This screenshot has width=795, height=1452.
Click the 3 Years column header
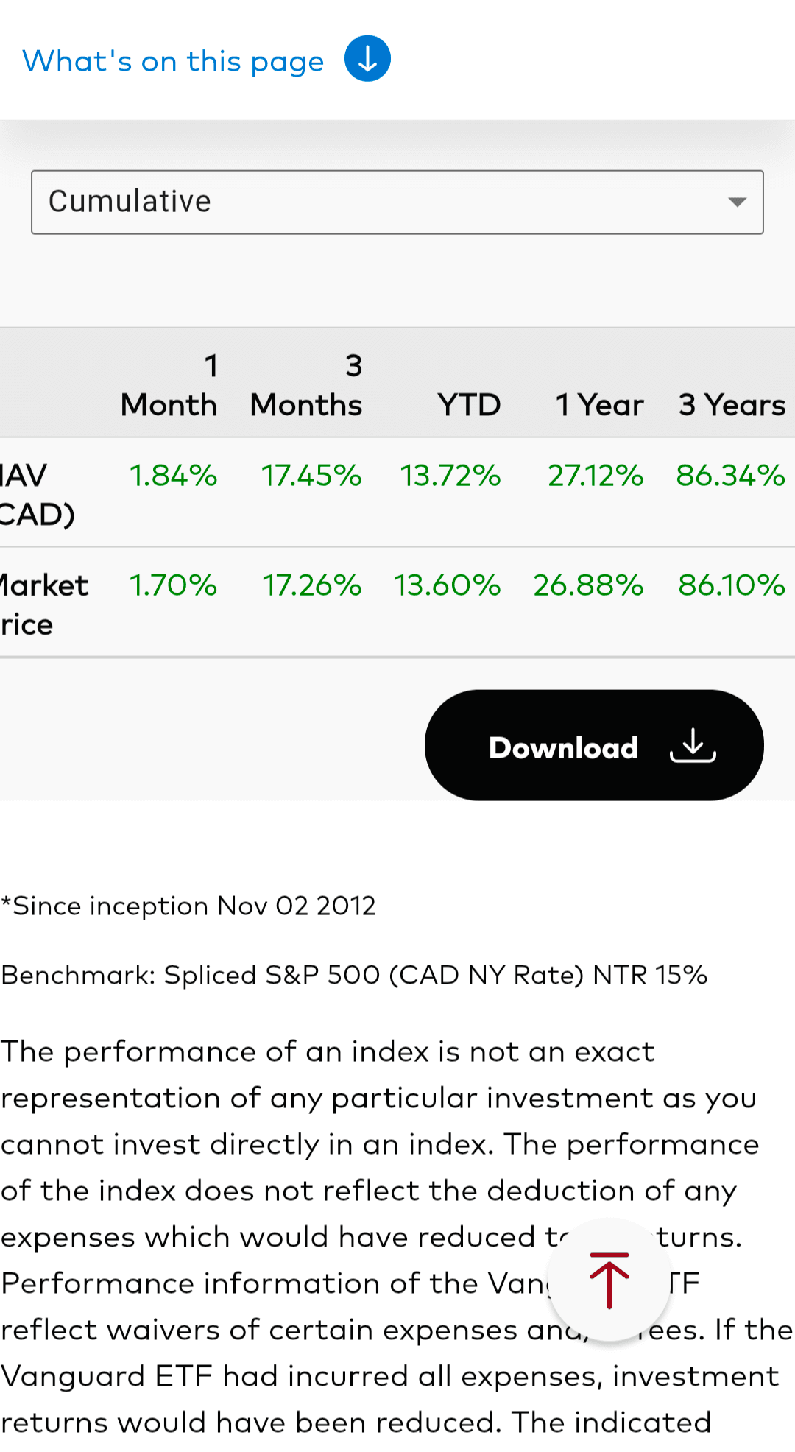click(x=732, y=405)
